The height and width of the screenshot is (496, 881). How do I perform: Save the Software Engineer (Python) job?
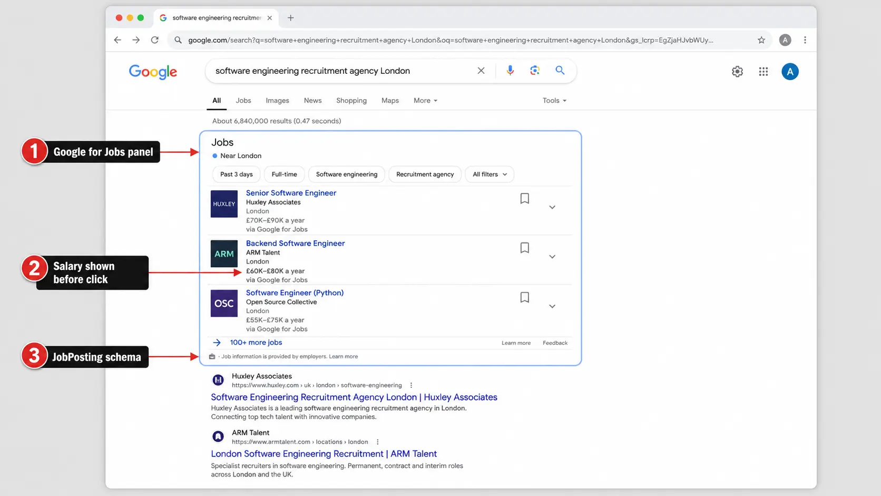(x=525, y=298)
